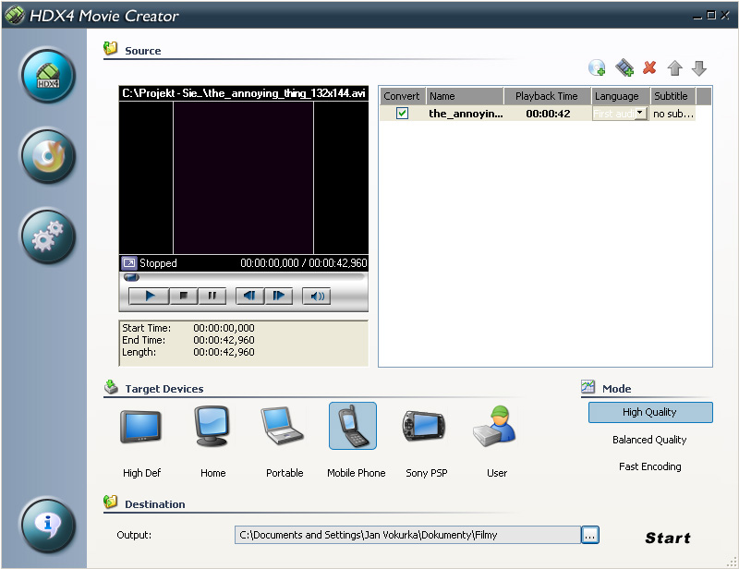Image resolution: width=739 pixels, height=569 pixels.
Task: Add a disc source to the list
Action: click(x=597, y=67)
